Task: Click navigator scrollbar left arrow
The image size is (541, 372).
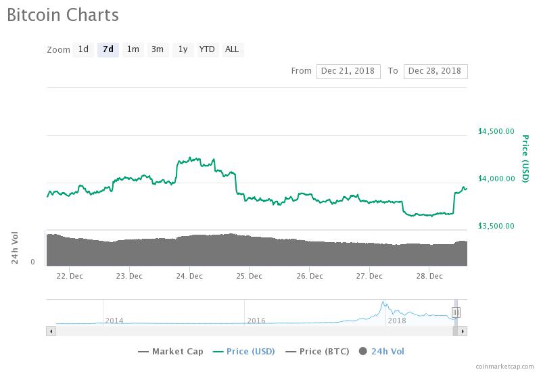Action: [x=51, y=331]
